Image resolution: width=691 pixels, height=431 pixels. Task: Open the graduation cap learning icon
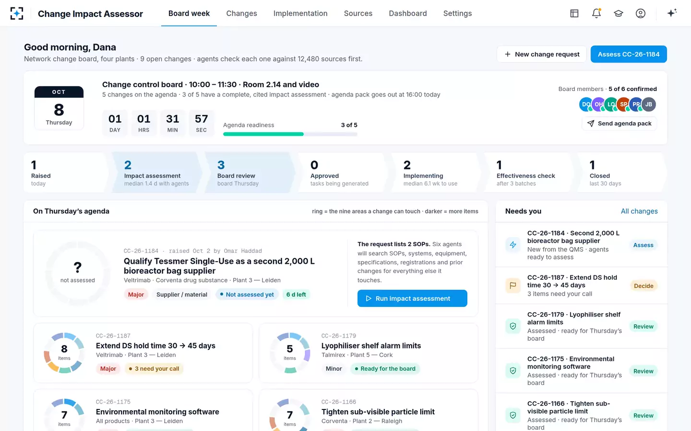(x=619, y=13)
